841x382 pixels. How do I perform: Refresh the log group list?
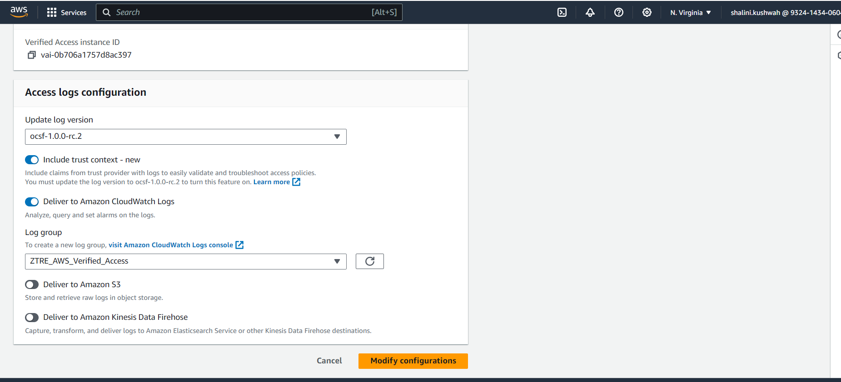point(370,261)
